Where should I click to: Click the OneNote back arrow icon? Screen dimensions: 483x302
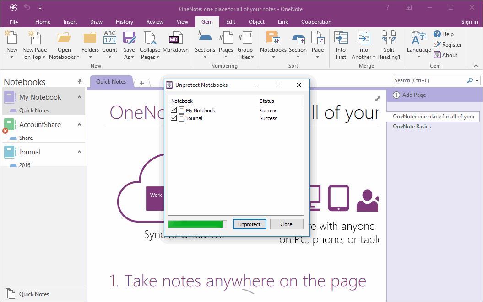point(14,7)
